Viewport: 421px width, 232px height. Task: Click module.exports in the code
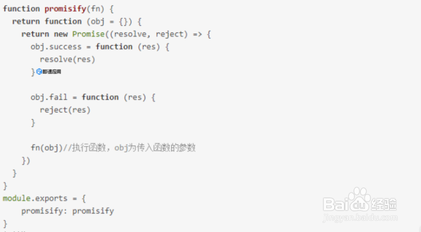tap(35, 198)
